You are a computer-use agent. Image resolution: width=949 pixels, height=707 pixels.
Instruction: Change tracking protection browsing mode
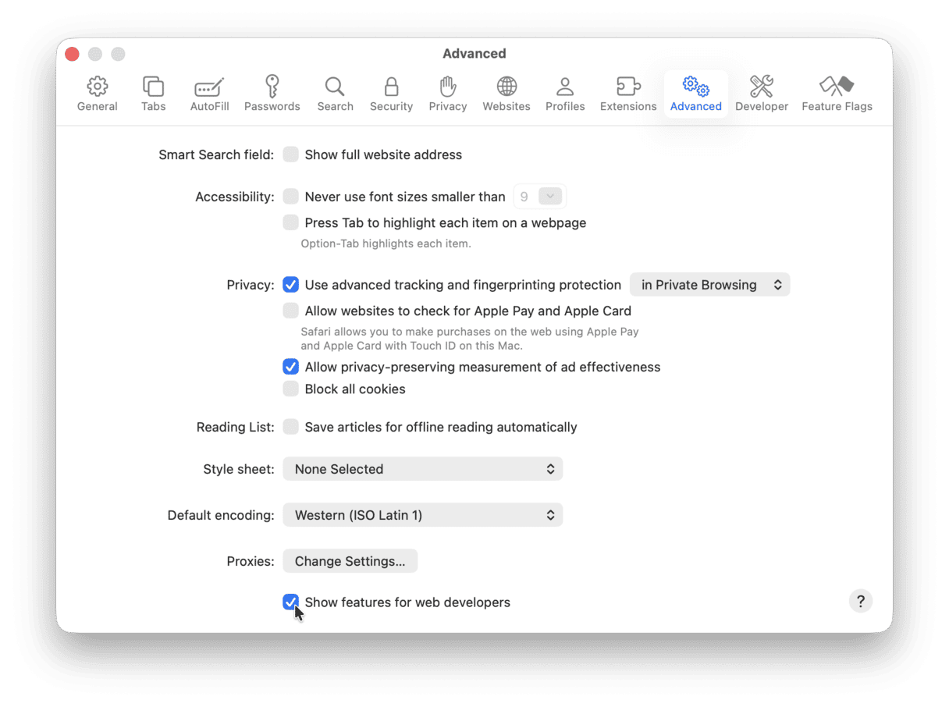(709, 284)
